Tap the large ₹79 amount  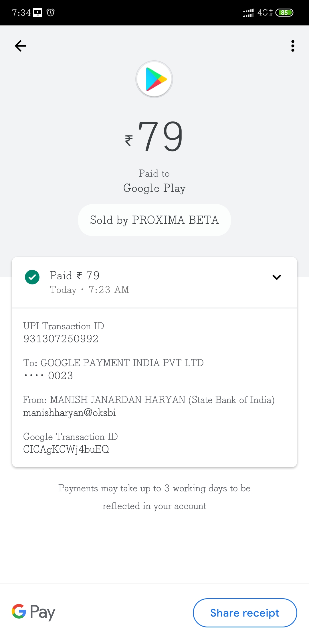(154, 136)
